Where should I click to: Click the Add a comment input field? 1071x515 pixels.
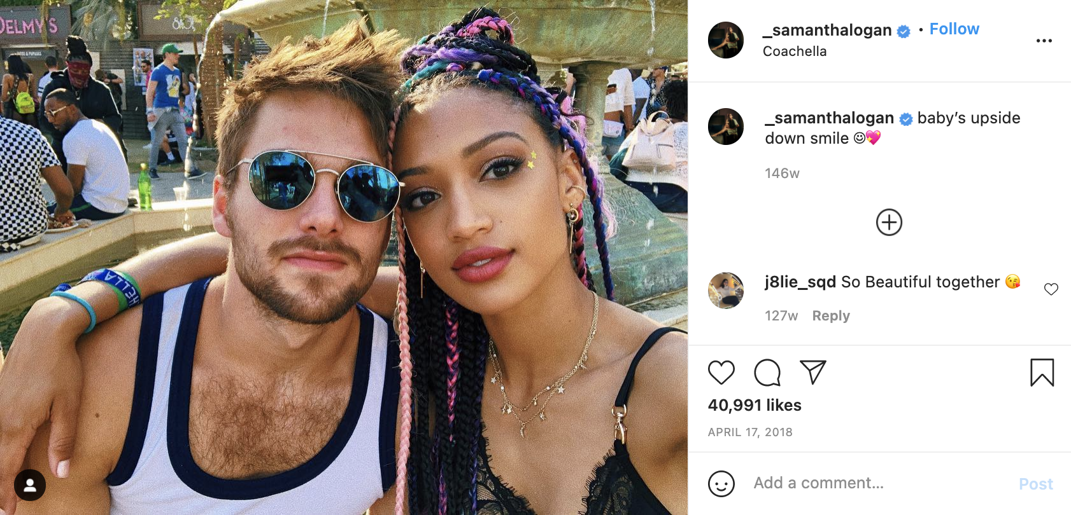coord(879,483)
